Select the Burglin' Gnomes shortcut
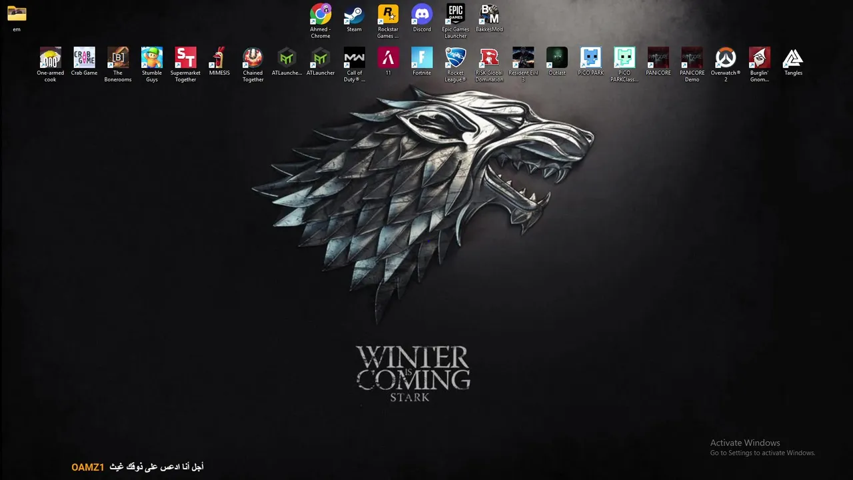Image resolution: width=853 pixels, height=480 pixels. (x=760, y=57)
